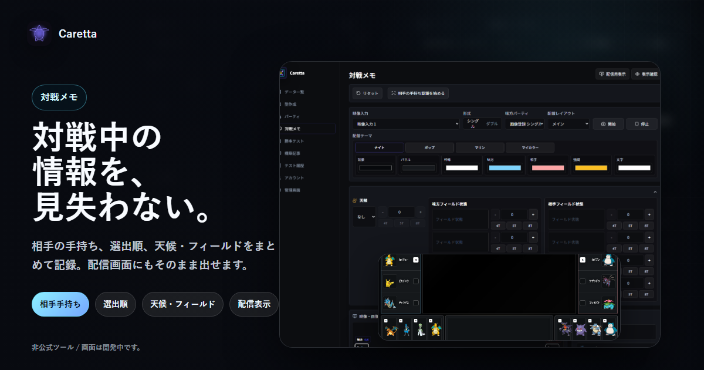This screenshot has width=704, height=370.
Task: Click the 対戦メモ badge above the headline
Action: pos(59,97)
